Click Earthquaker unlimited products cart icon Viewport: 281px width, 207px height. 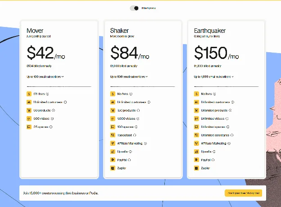click(x=196, y=110)
